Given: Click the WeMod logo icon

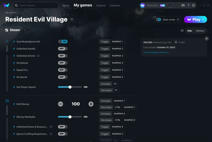Looking at the screenshot, I should [x=6, y=5].
